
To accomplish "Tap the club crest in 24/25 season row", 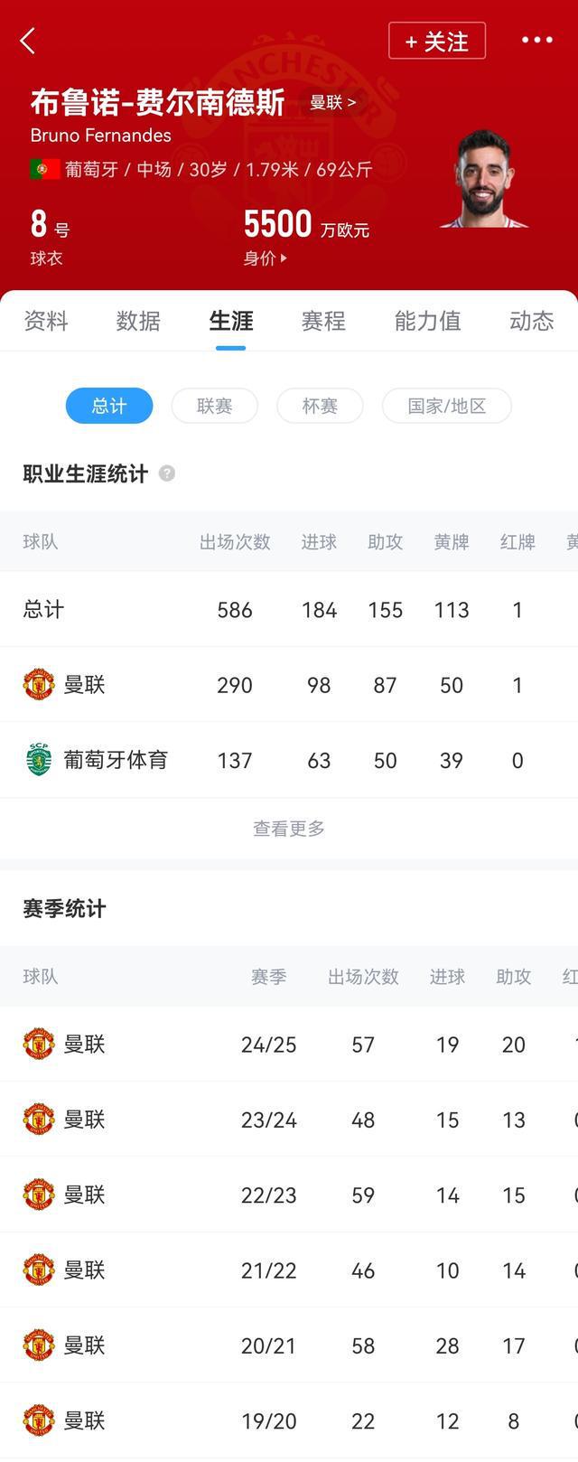I will coord(39,1045).
